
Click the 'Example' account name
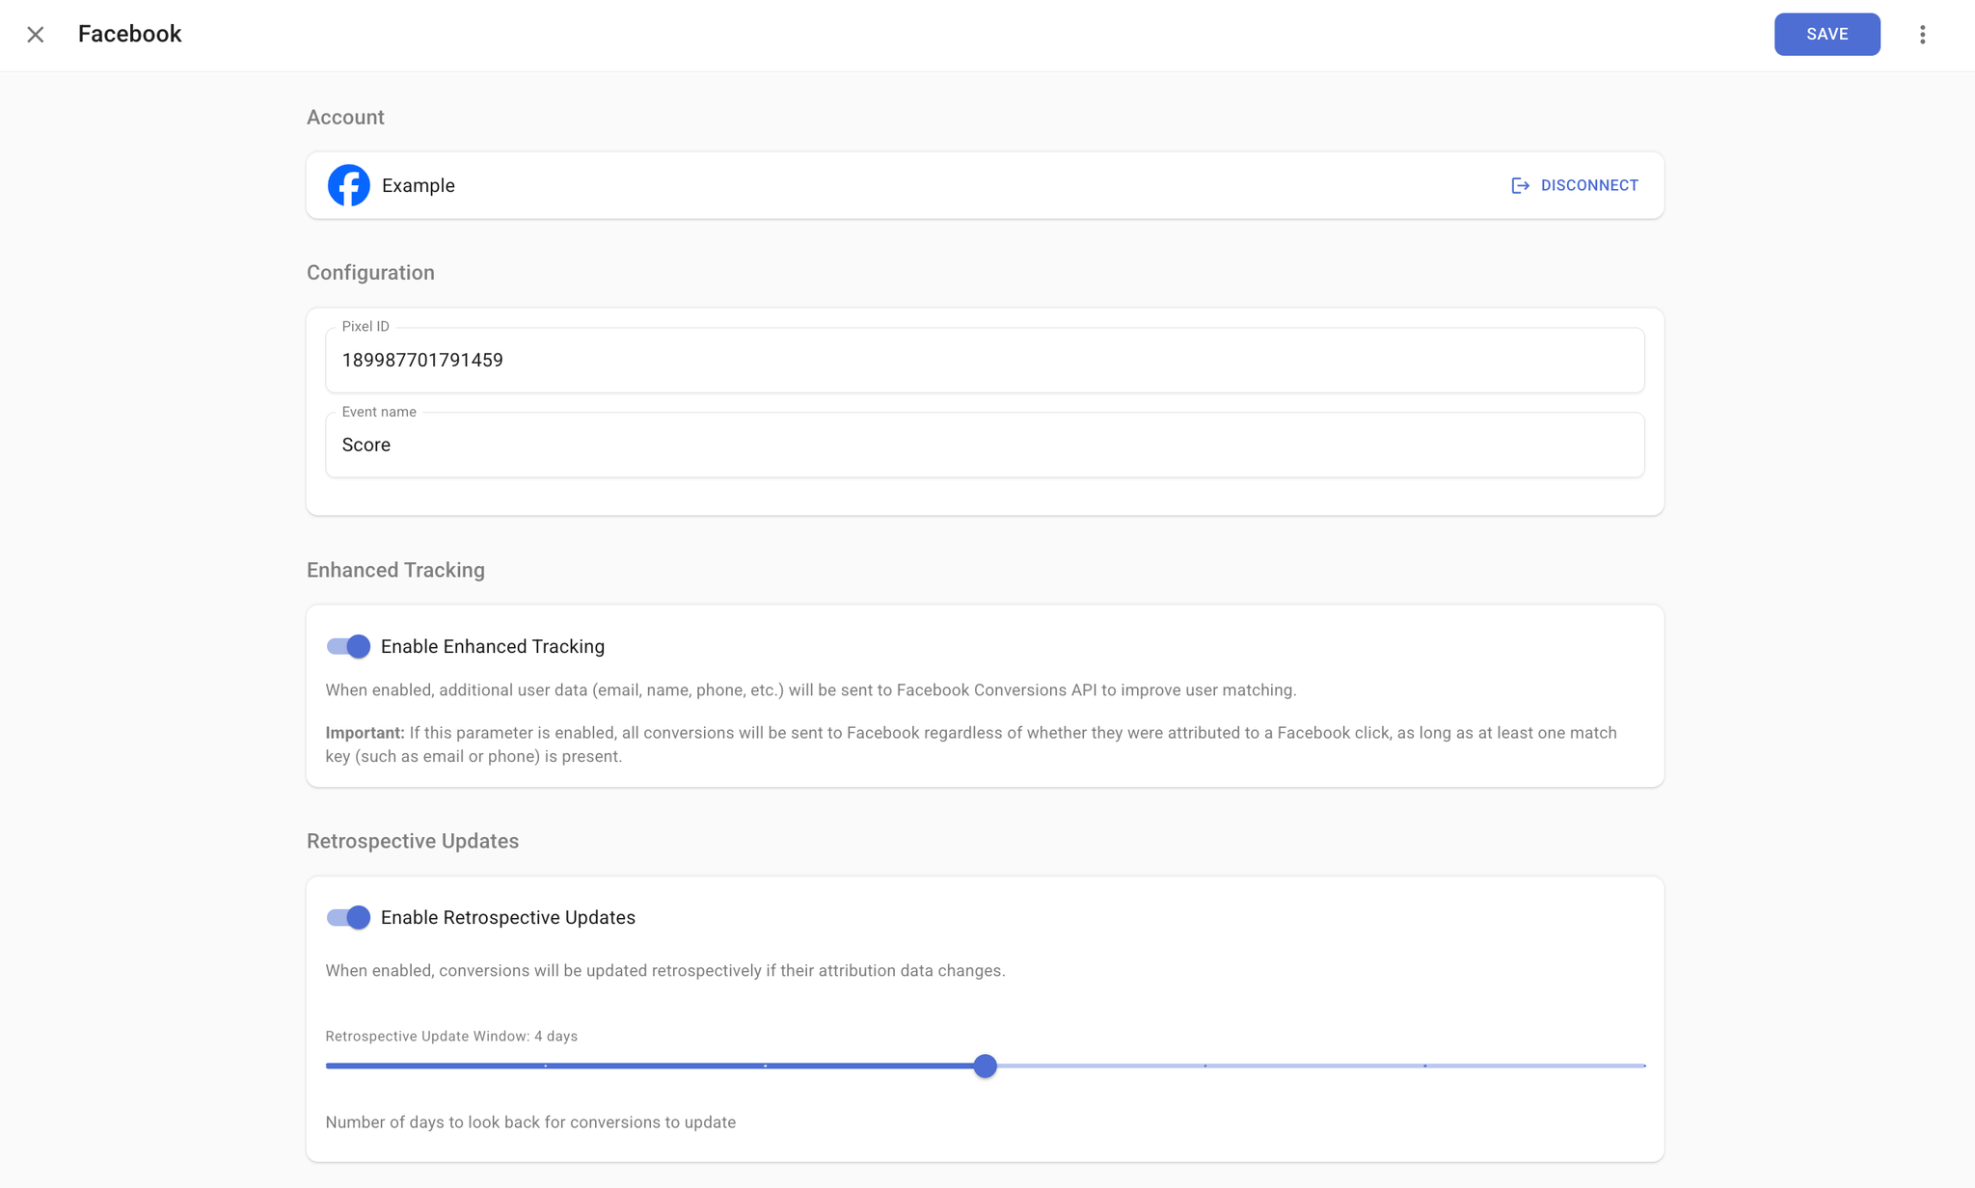click(418, 185)
